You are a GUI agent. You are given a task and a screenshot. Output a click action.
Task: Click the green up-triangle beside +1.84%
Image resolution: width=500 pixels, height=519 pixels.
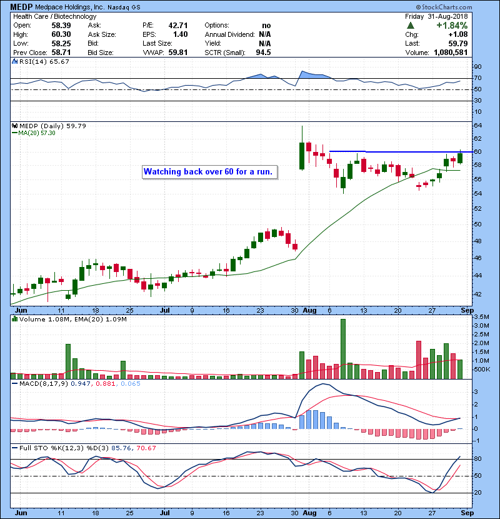click(411, 26)
